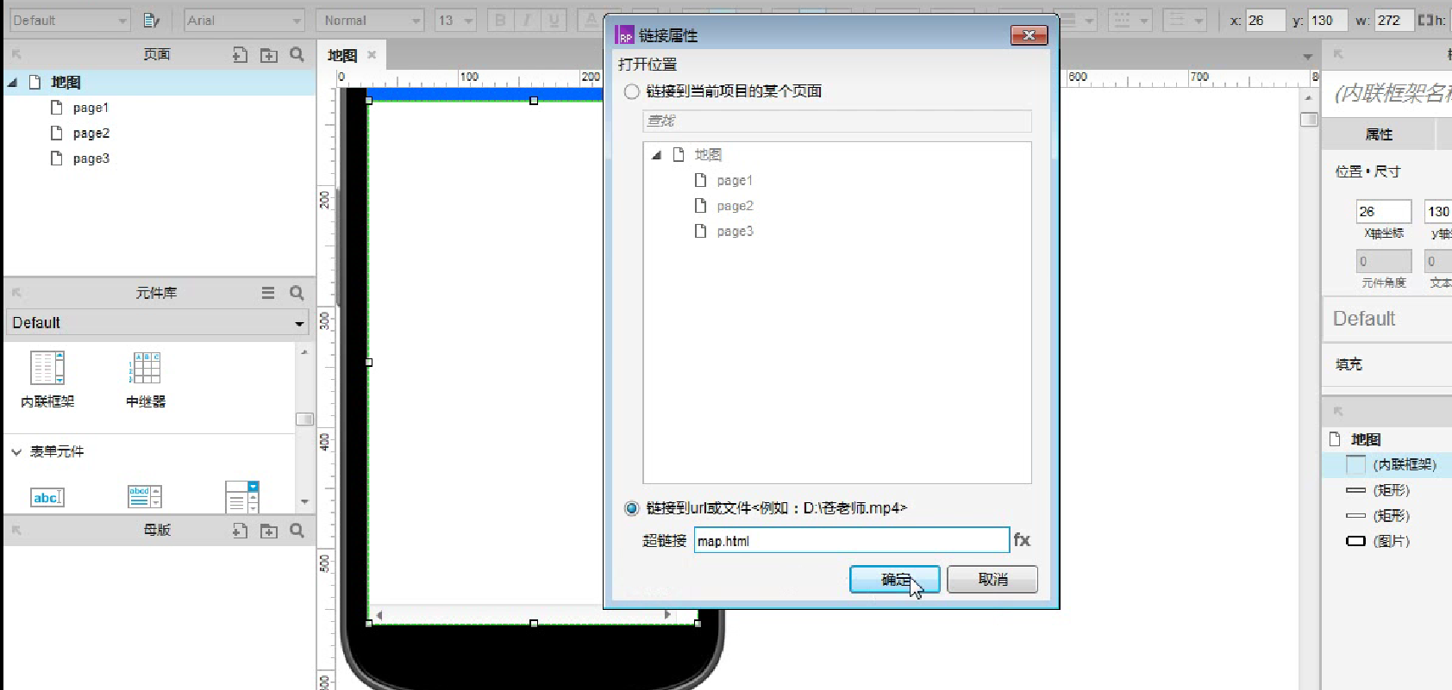This screenshot has width=1452, height=690.
Task: Select 'link to a page in project' radio
Action: [632, 91]
